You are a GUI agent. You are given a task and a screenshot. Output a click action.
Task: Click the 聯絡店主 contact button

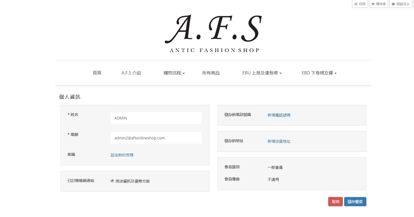click(x=401, y=4)
